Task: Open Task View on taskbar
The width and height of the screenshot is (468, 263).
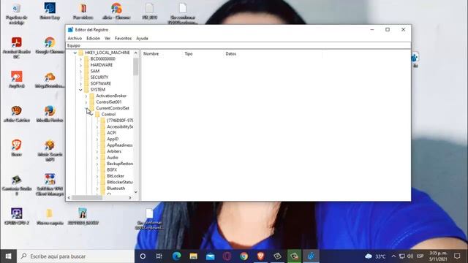Action: pos(159,256)
